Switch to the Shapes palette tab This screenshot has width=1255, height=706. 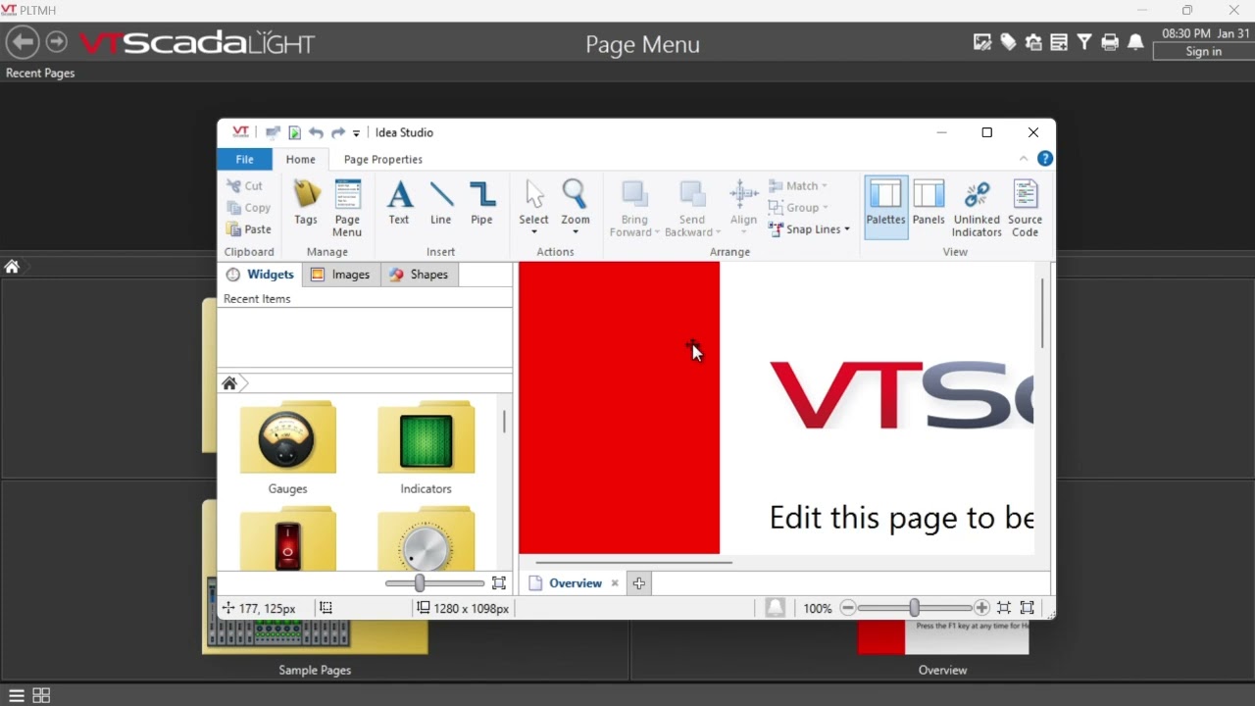coord(419,275)
